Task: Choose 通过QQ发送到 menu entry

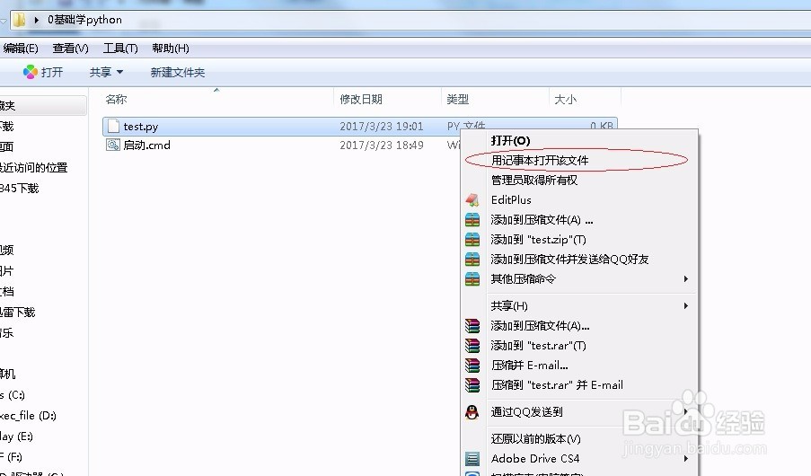Action: pos(526,412)
